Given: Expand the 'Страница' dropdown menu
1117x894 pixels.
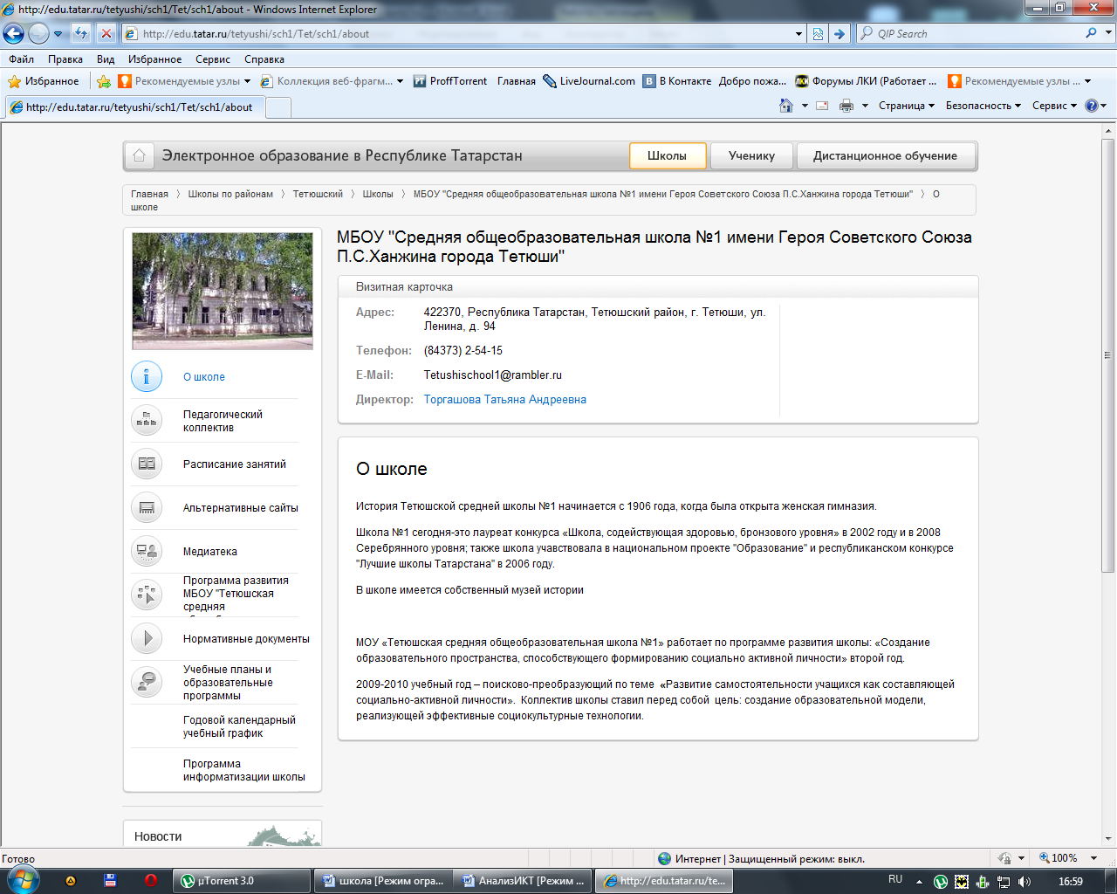Looking at the screenshot, I should 906,106.
